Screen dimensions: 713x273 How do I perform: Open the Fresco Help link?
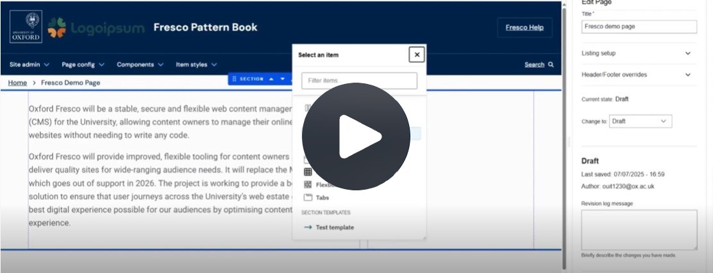tap(524, 28)
